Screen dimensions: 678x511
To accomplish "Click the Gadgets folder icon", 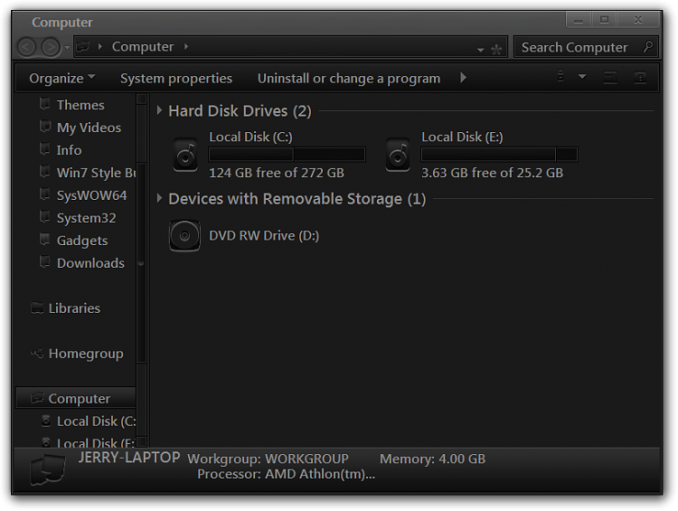I will click(x=44, y=240).
